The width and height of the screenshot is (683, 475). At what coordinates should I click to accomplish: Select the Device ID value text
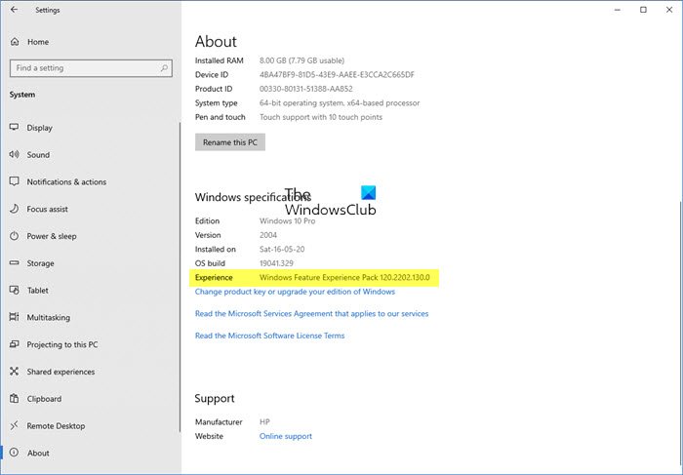pyautogui.click(x=337, y=75)
